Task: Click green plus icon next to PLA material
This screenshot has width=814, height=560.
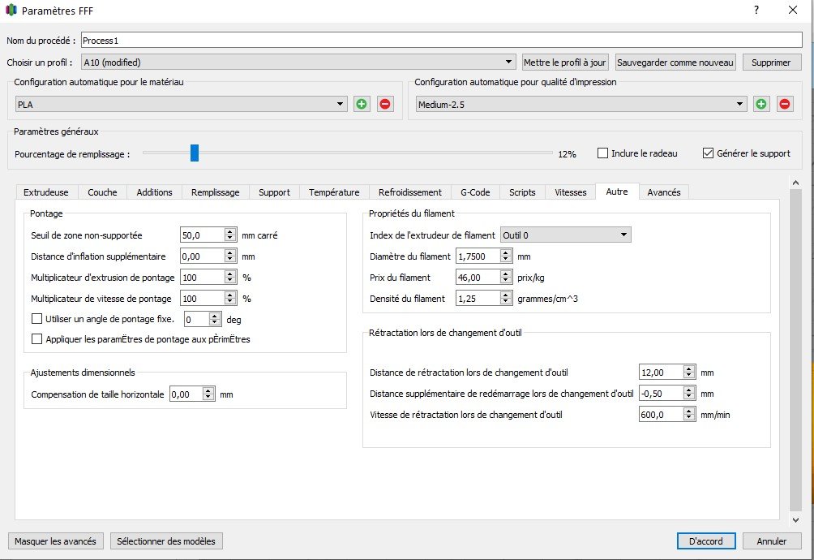Action: [362, 104]
